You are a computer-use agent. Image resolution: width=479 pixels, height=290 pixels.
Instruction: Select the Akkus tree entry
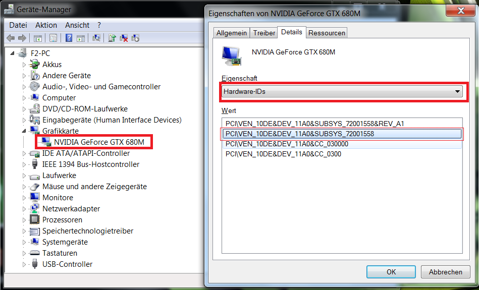(x=52, y=65)
